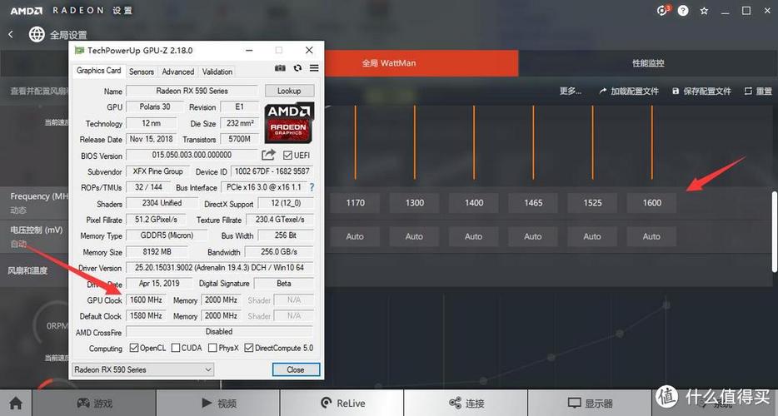Select the 1400 MHz frequency state box
The image size is (778, 416).
pos(474,203)
